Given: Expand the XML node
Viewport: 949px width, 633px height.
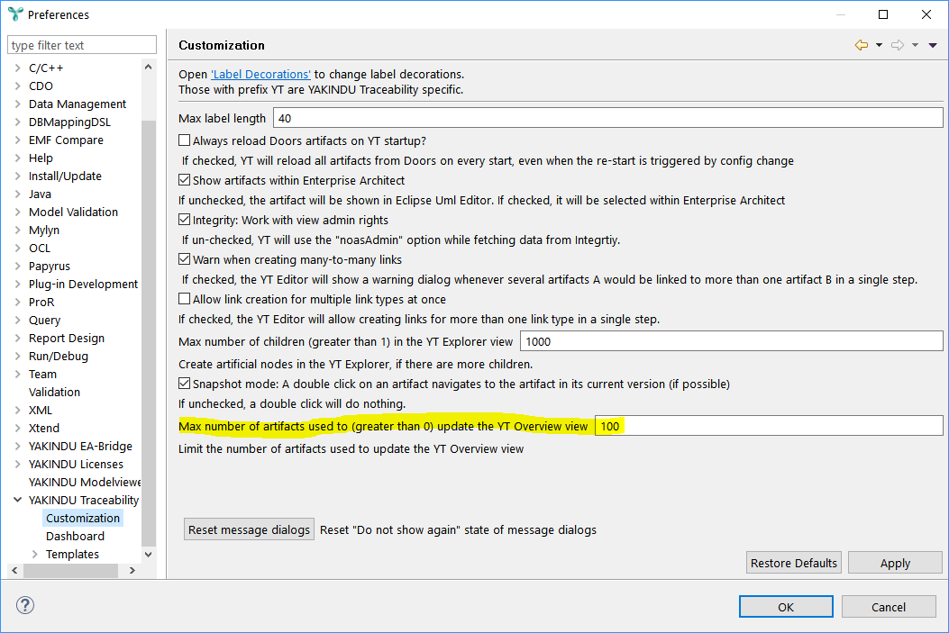Looking at the screenshot, I should tap(17, 410).
